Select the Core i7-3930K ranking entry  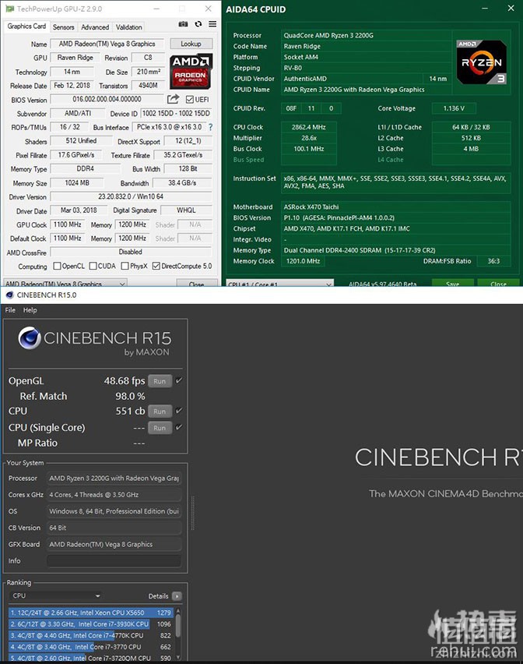(90, 623)
